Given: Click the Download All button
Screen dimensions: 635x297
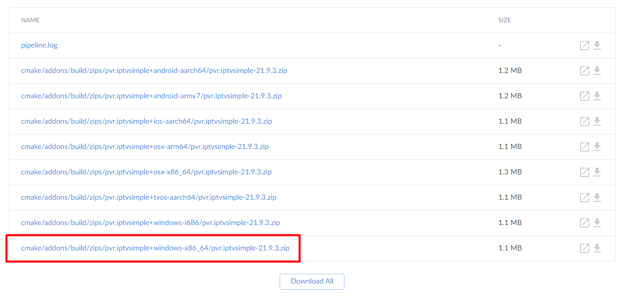Looking at the screenshot, I should point(312,281).
